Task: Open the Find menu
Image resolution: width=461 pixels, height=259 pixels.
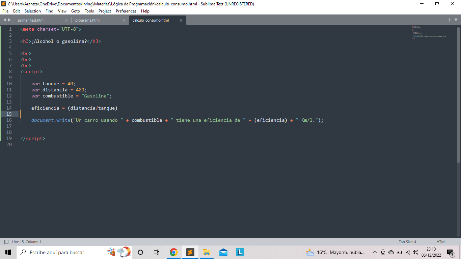Action: (49, 11)
